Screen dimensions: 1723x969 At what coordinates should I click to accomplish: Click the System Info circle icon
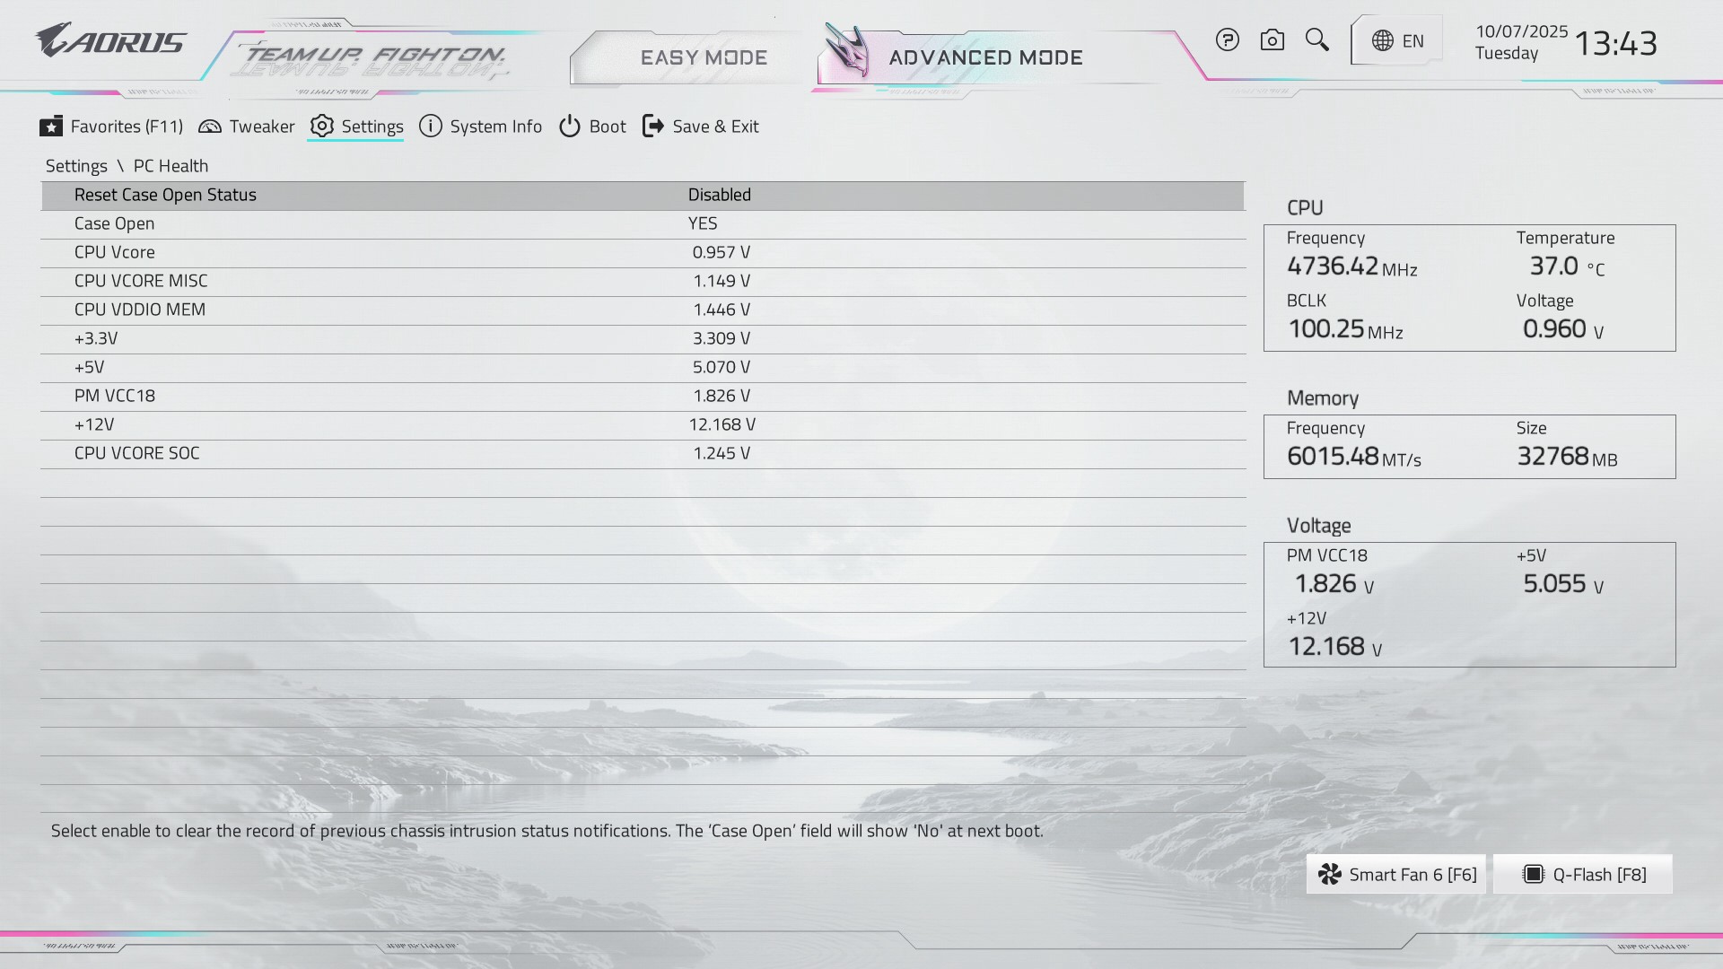point(431,127)
